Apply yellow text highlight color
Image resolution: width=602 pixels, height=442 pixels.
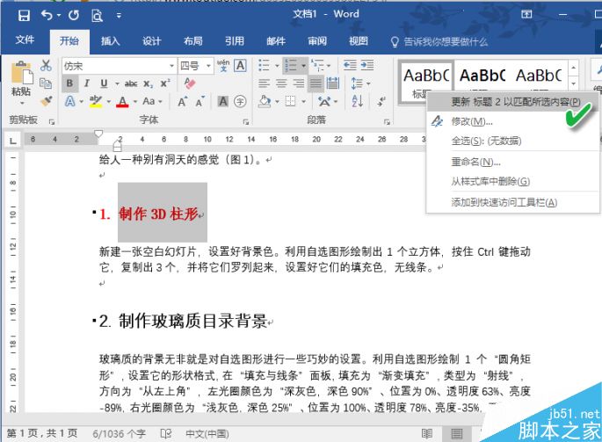(x=96, y=101)
